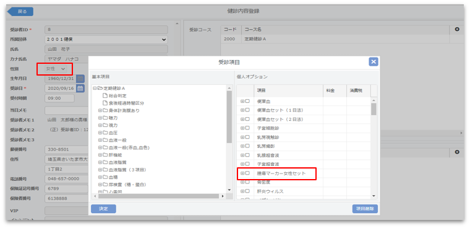
Task: Click the 項目削除 button
Action: click(365, 209)
